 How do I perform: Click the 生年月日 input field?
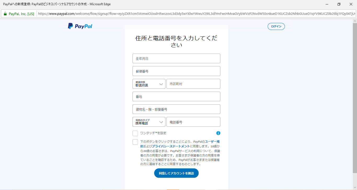tap(176, 59)
